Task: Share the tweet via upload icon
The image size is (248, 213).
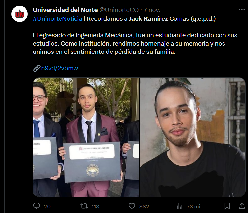Action: [242, 206]
